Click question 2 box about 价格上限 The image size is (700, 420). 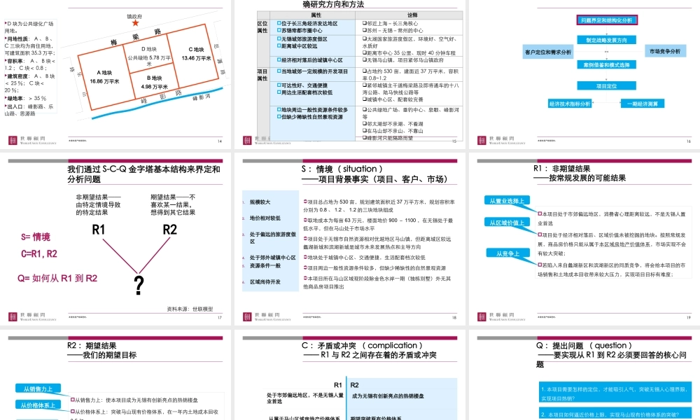click(x=615, y=413)
